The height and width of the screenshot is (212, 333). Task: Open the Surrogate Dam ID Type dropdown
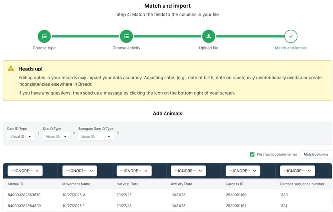click(x=95, y=136)
